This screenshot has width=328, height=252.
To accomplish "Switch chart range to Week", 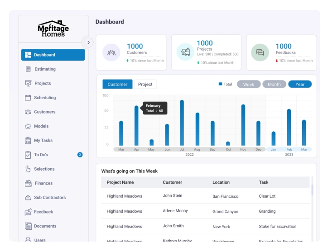I will click(x=249, y=84).
